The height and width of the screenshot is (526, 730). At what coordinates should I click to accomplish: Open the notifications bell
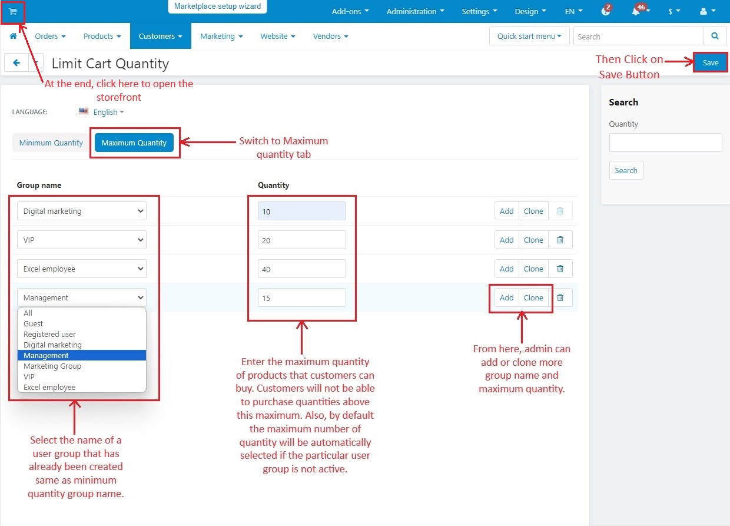(636, 11)
